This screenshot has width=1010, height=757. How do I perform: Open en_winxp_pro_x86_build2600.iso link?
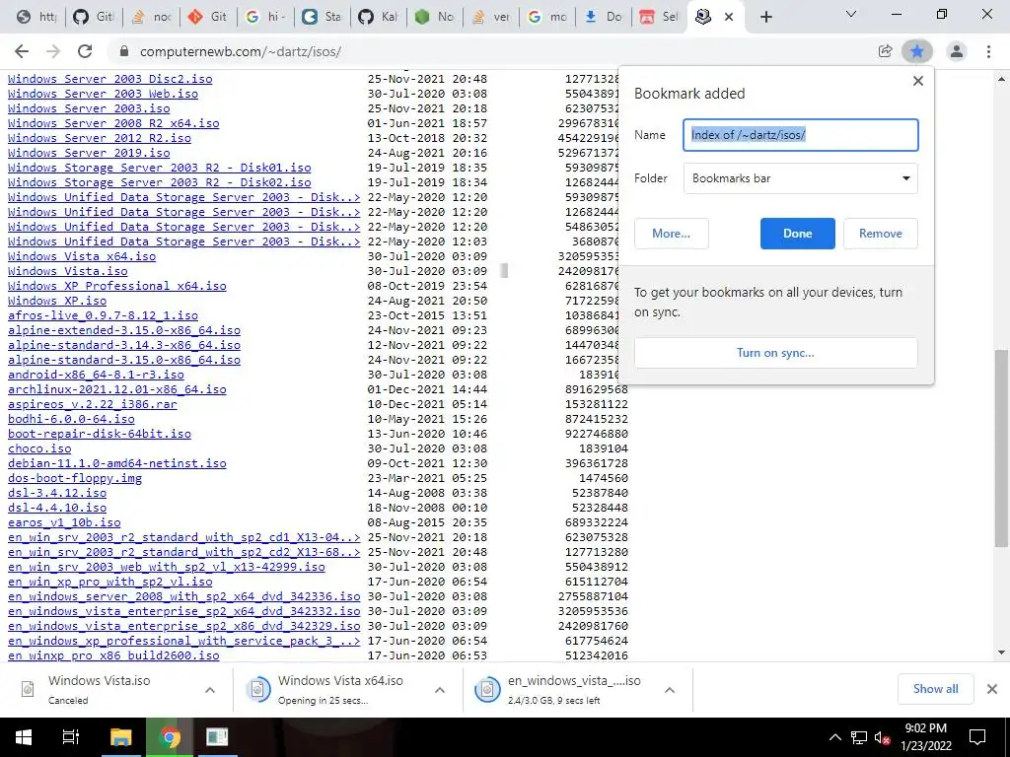click(113, 655)
